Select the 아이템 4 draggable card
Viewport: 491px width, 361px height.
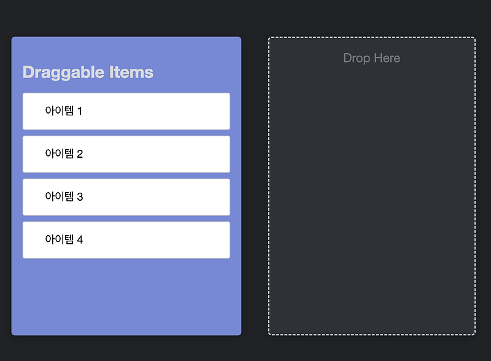(126, 240)
